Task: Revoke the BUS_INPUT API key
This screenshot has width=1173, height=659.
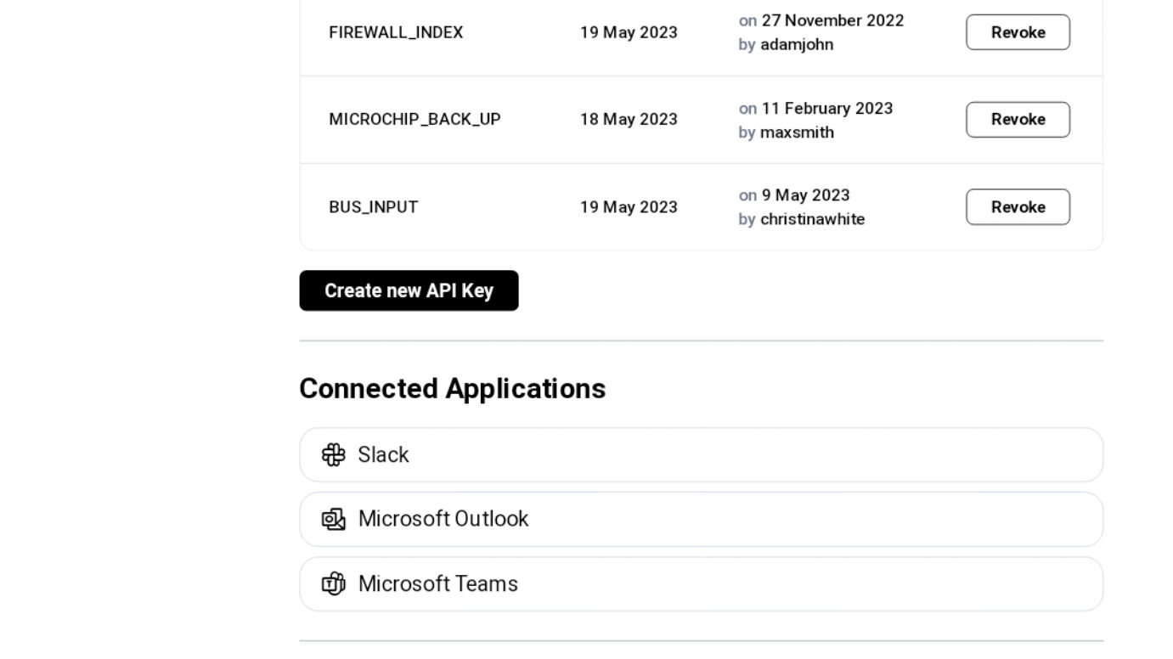Action: click(x=1017, y=207)
